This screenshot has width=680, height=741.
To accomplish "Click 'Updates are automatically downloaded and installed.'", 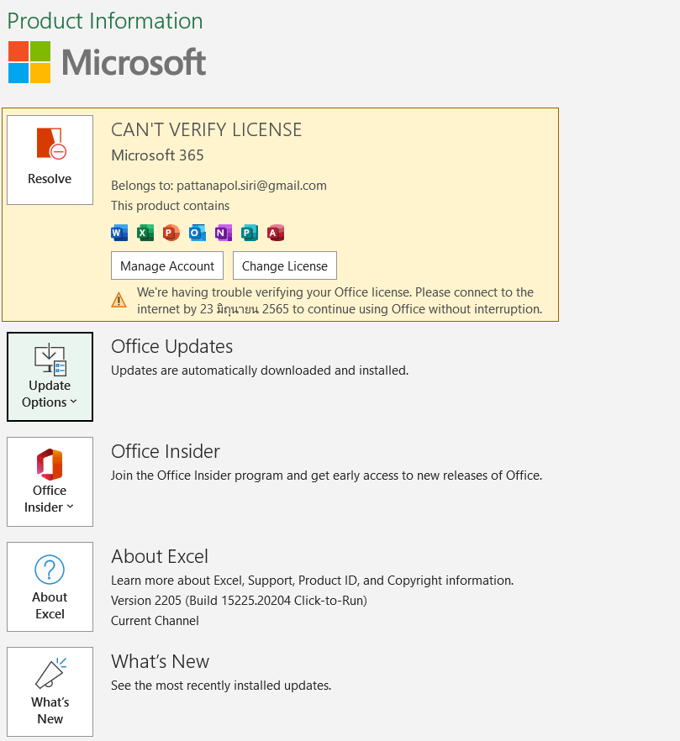I will 260,370.
